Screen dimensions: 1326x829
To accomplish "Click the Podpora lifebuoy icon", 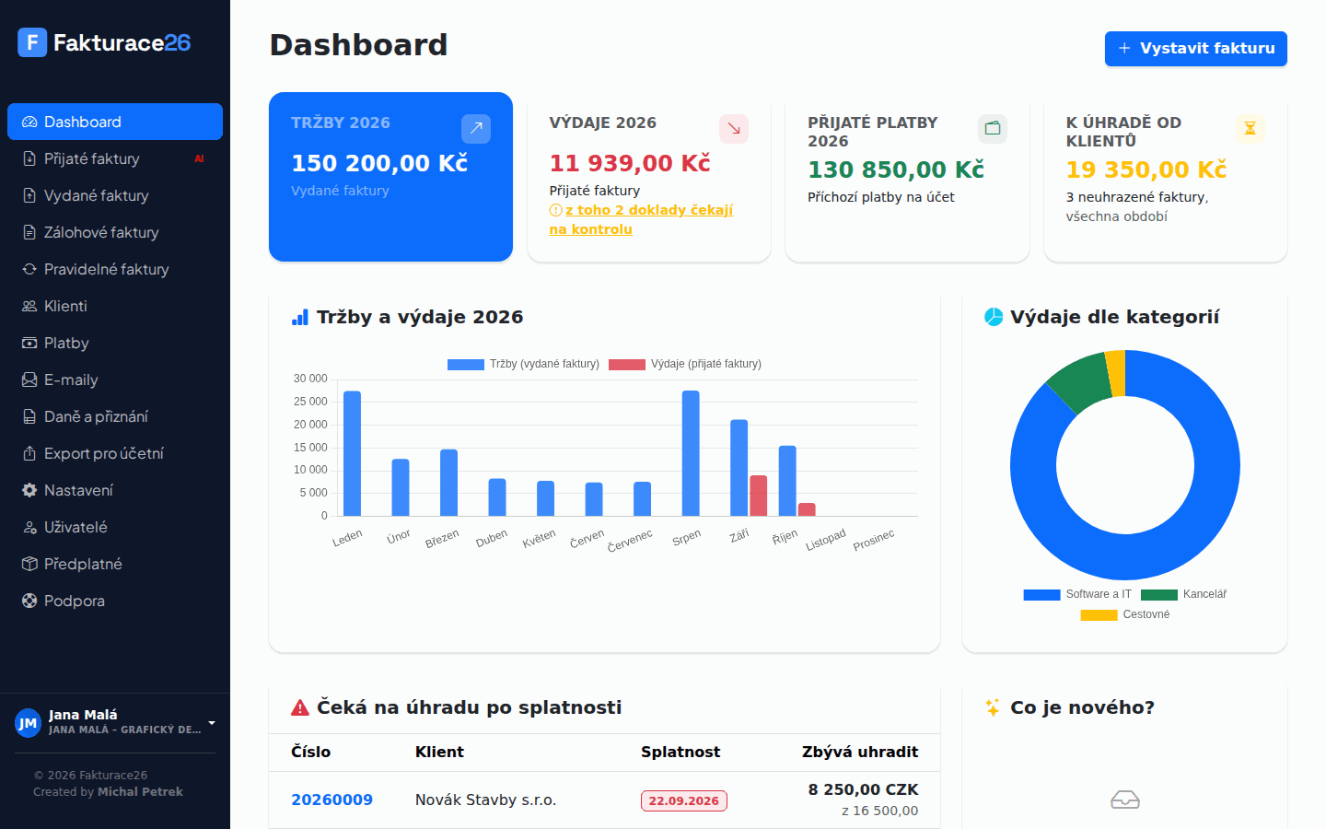I will [29, 601].
